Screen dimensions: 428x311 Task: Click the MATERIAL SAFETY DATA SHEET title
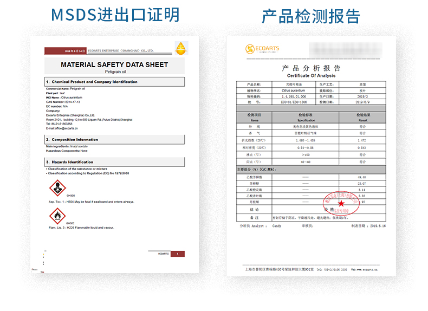114,64
